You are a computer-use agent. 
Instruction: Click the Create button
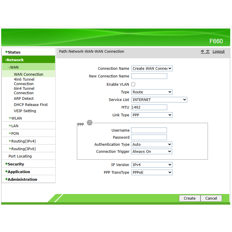tap(190, 198)
